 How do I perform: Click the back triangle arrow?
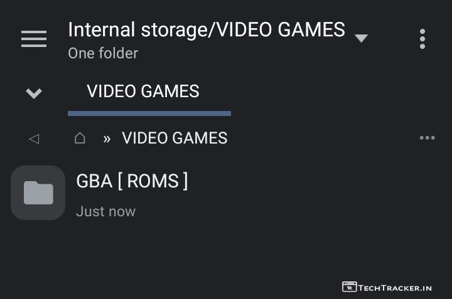[x=34, y=139]
